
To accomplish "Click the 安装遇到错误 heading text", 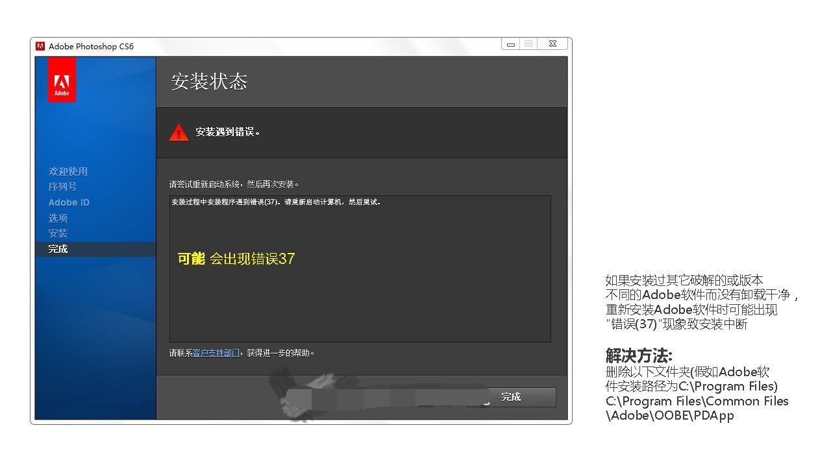I will pos(228,132).
